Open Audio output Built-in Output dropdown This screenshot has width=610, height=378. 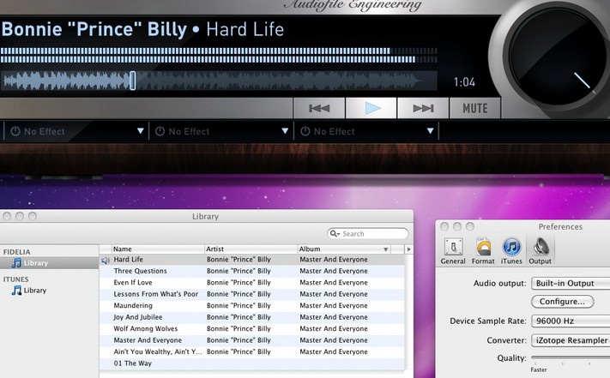click(x=571, y=283)
